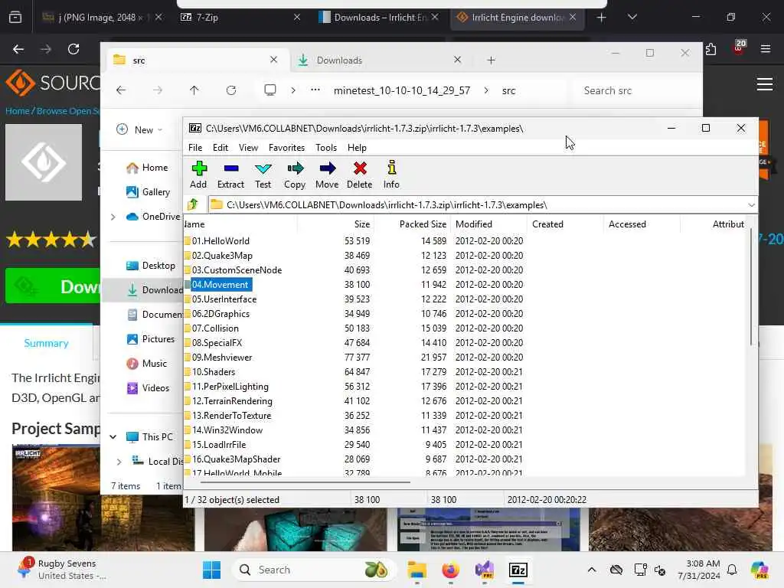784x588 pixels.
Task: Add a new File Explorer tab
Action: click(491, 60)
